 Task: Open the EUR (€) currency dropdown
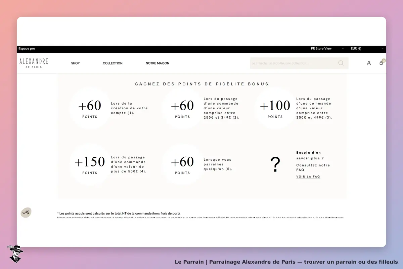pos(367,49)
